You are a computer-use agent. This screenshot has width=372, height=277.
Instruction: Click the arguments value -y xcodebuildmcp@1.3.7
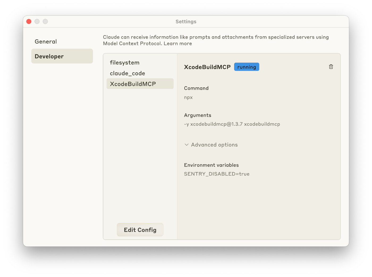point(232,124)
